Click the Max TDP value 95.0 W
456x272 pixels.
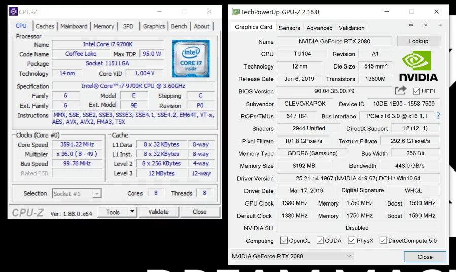152,54
